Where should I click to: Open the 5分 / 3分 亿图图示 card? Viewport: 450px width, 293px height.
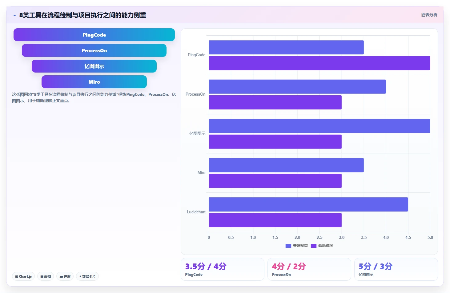(x=396, y=269)
